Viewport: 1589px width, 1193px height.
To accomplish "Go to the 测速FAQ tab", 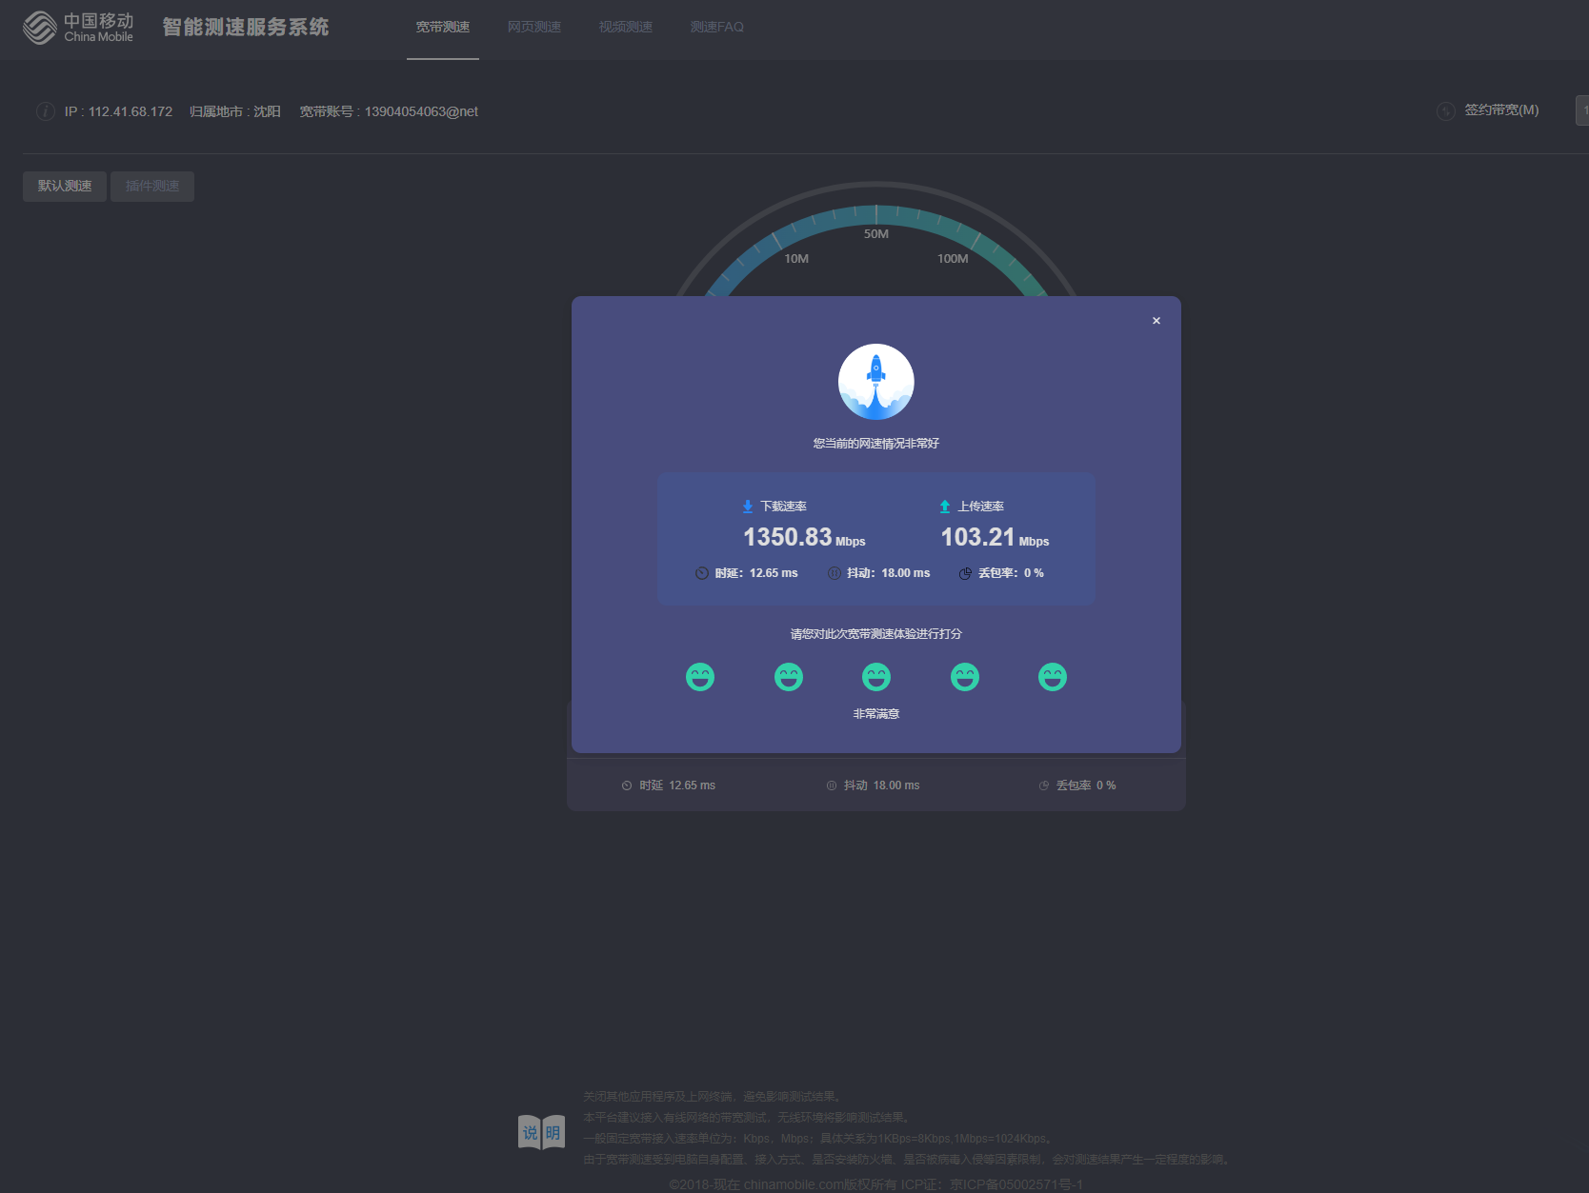I will [716, 28].
